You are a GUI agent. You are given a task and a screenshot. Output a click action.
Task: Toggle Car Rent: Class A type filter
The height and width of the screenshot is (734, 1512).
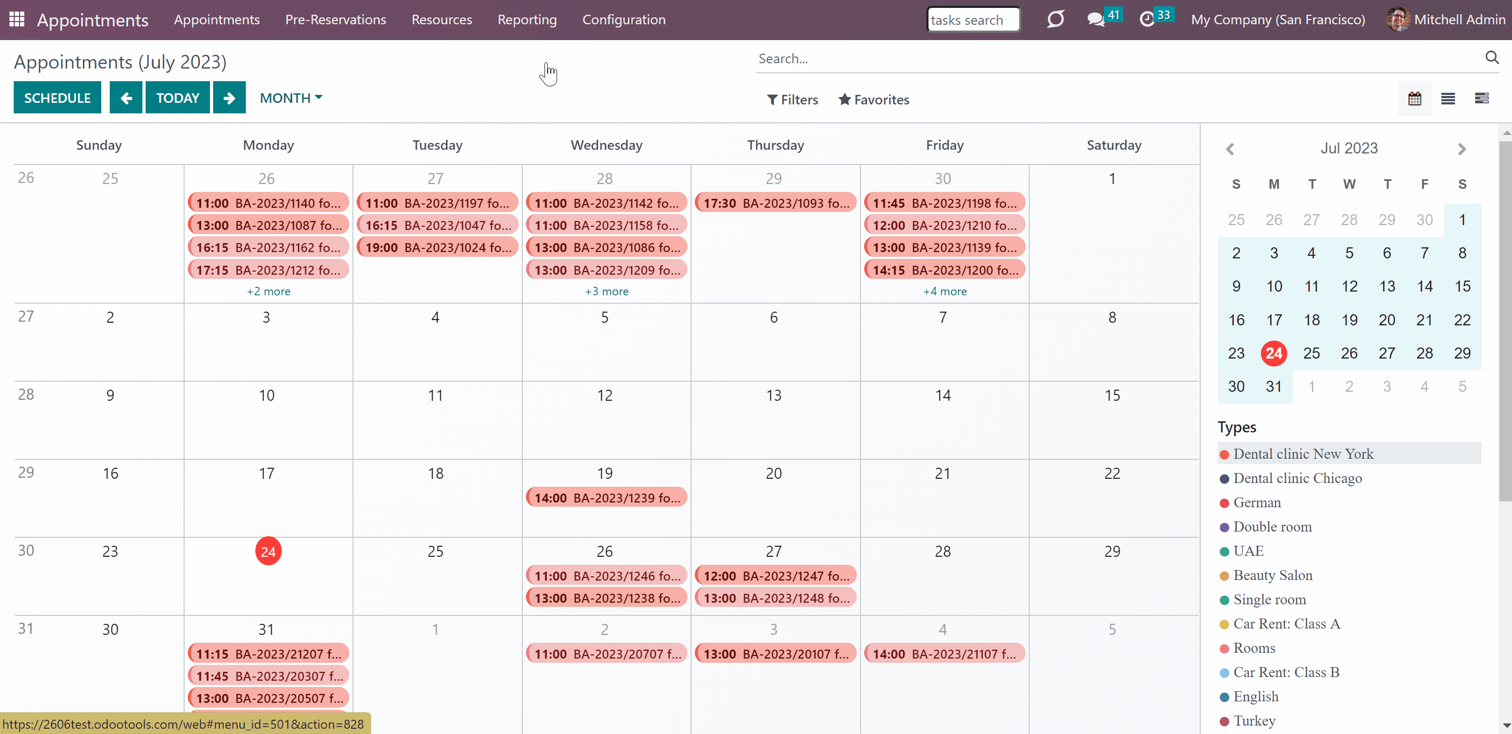[x=1349, y=624]
